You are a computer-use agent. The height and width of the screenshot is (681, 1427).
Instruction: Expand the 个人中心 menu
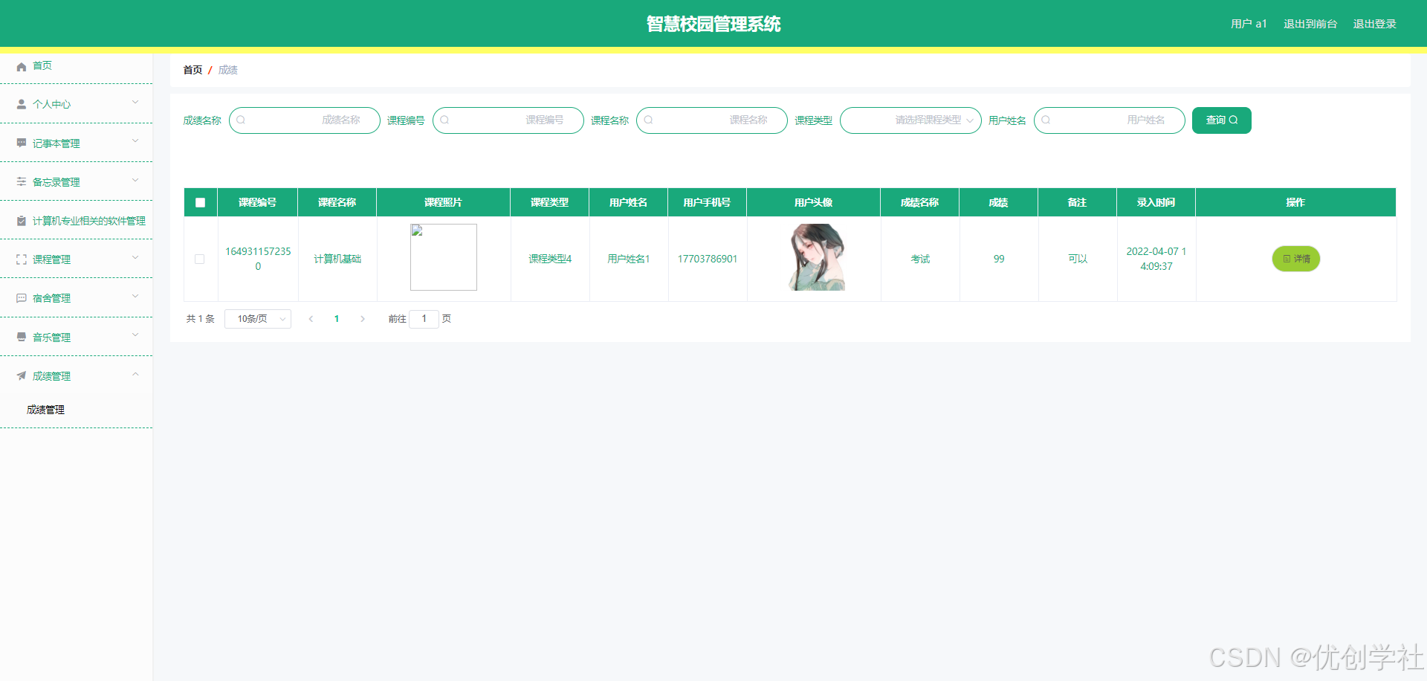click(135, 102)
